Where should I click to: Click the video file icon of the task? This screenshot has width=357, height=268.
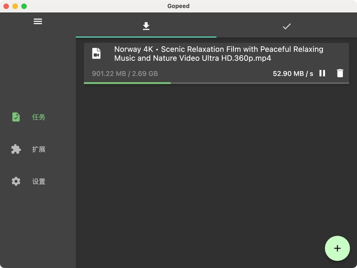coord(96,54)
